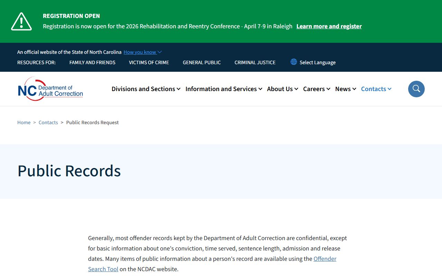This screenshot has height=276, width=442.
Task: Open the Contacts dropdown menu
Action: click(x=376, y=89)
